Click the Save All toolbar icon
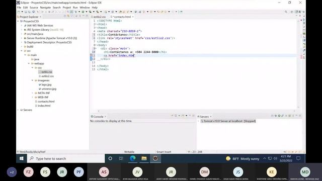The height and width of the screenshot is (181, 322). pyautogui.click(x=29, y=12)
